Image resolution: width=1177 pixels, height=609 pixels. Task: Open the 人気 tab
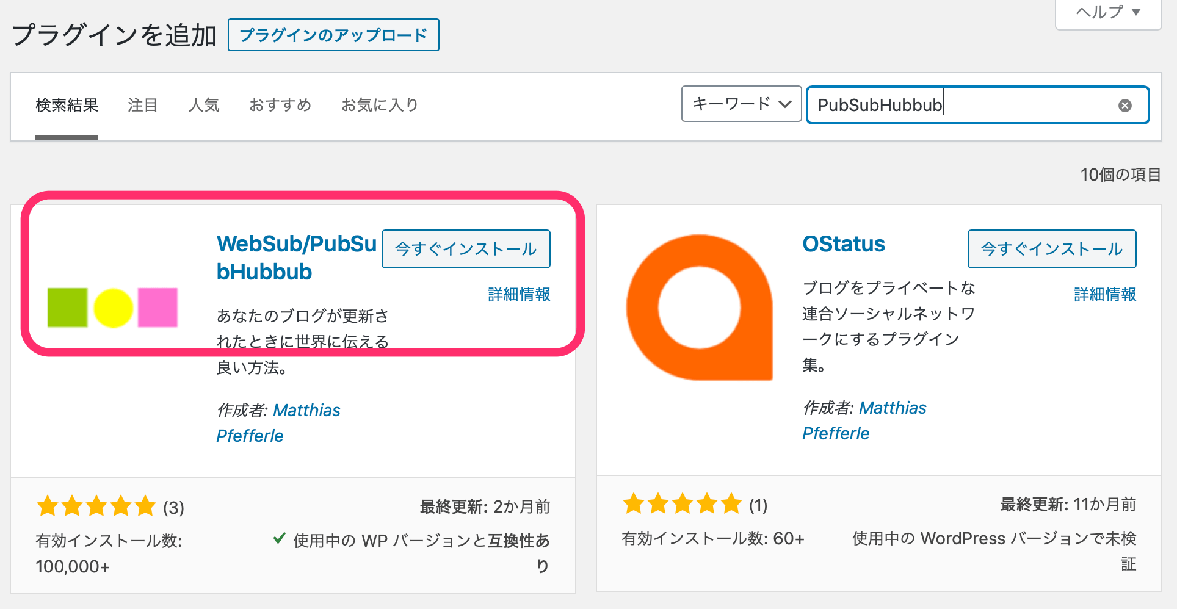pos(204,104)
